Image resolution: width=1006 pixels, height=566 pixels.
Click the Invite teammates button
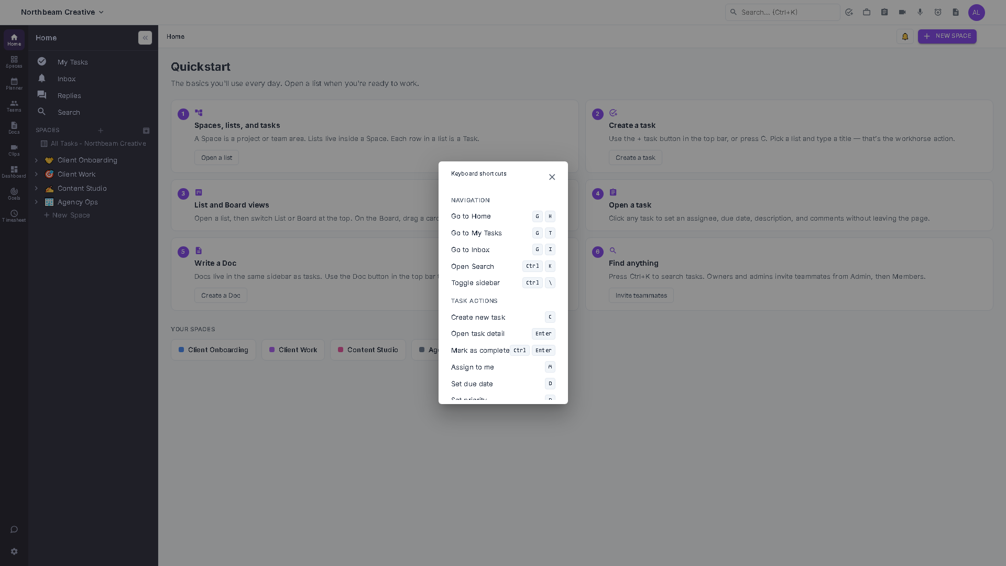[641, 296]
